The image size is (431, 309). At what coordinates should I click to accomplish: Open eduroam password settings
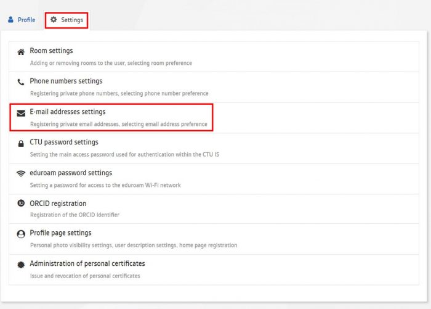(214, 179)
